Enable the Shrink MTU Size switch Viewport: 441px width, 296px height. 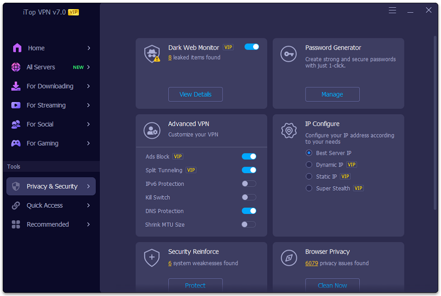249,225
